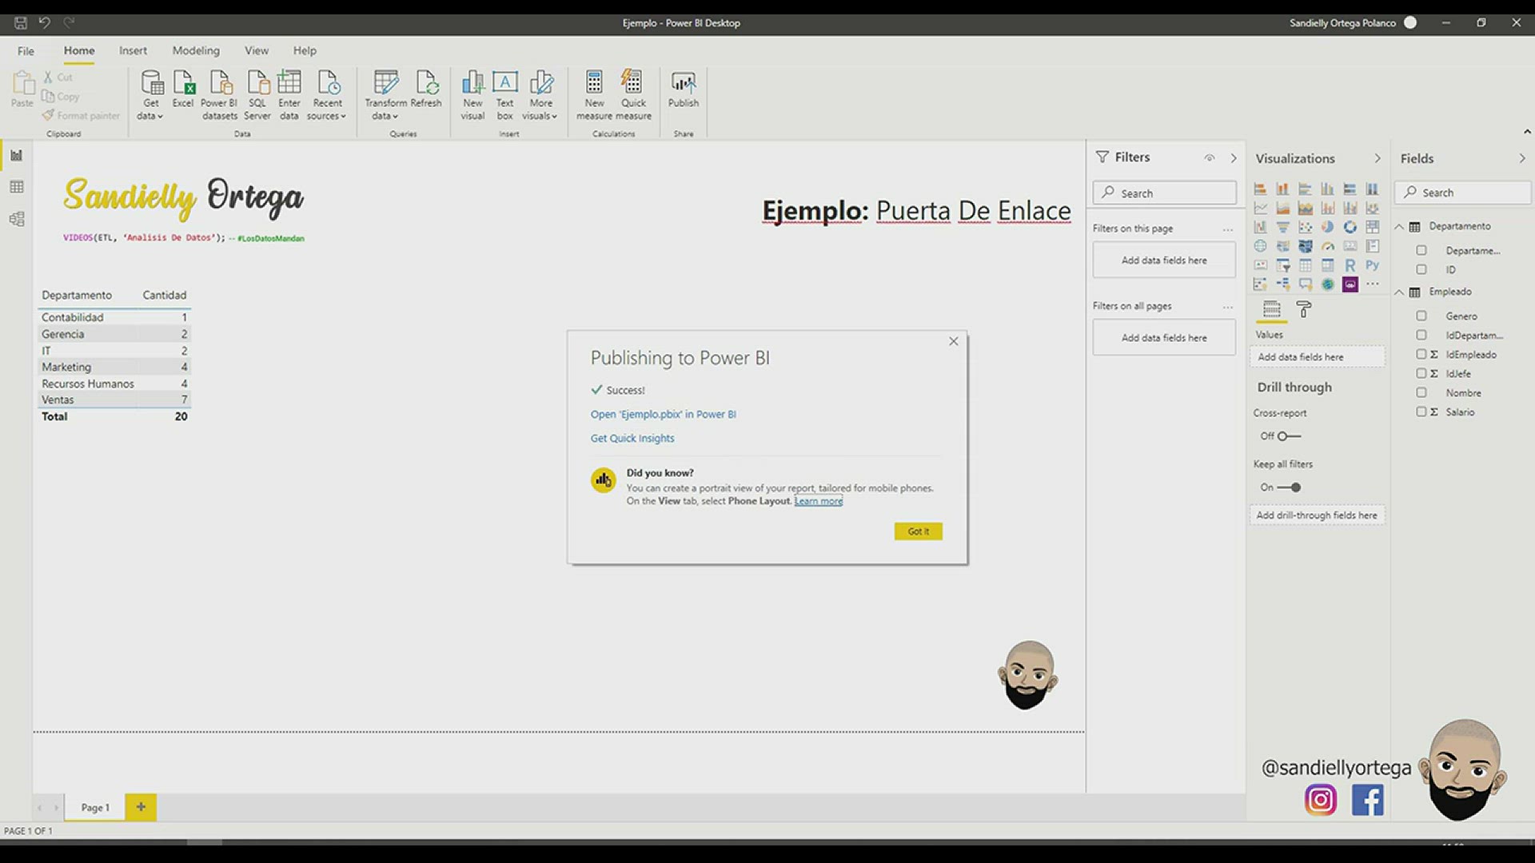Select the Funnel visualization
Viewport: 1535px width, 863px height.
tap(1282, 227)
